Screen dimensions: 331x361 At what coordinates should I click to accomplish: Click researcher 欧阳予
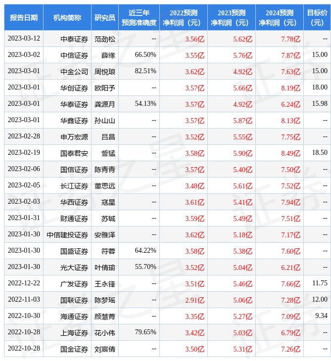(105, 88)
